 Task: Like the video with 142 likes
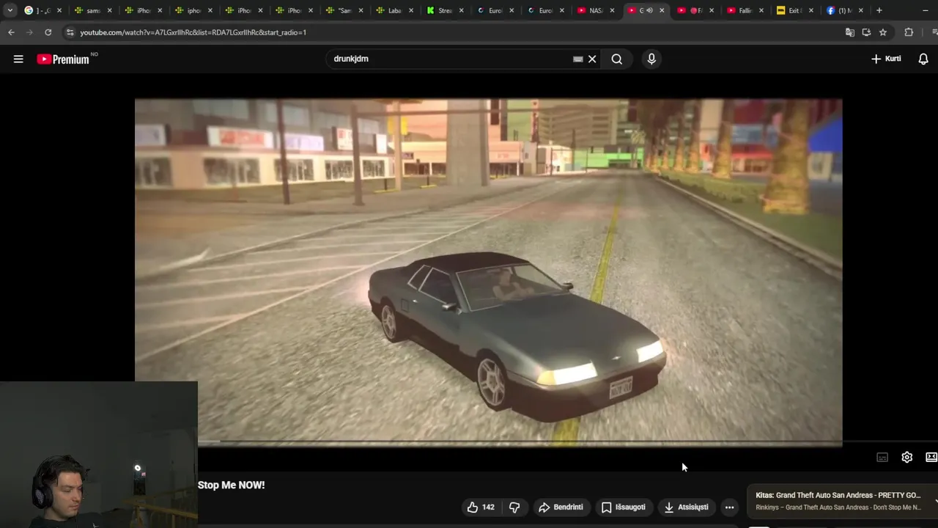point(481,507)
